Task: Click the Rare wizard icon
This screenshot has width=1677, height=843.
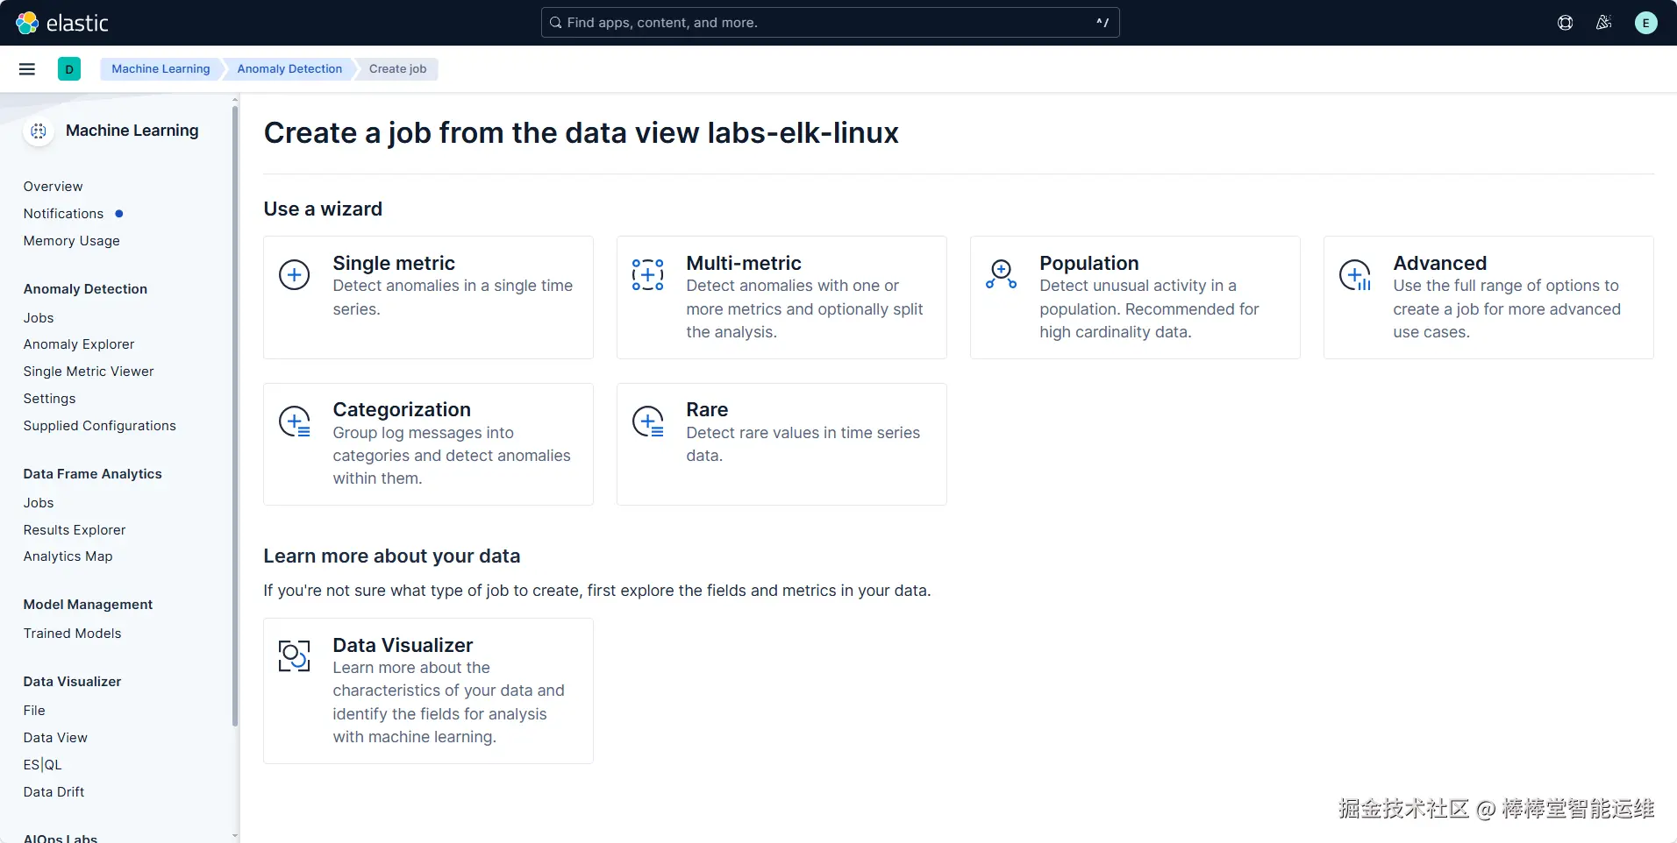Action: click(648, 422)
